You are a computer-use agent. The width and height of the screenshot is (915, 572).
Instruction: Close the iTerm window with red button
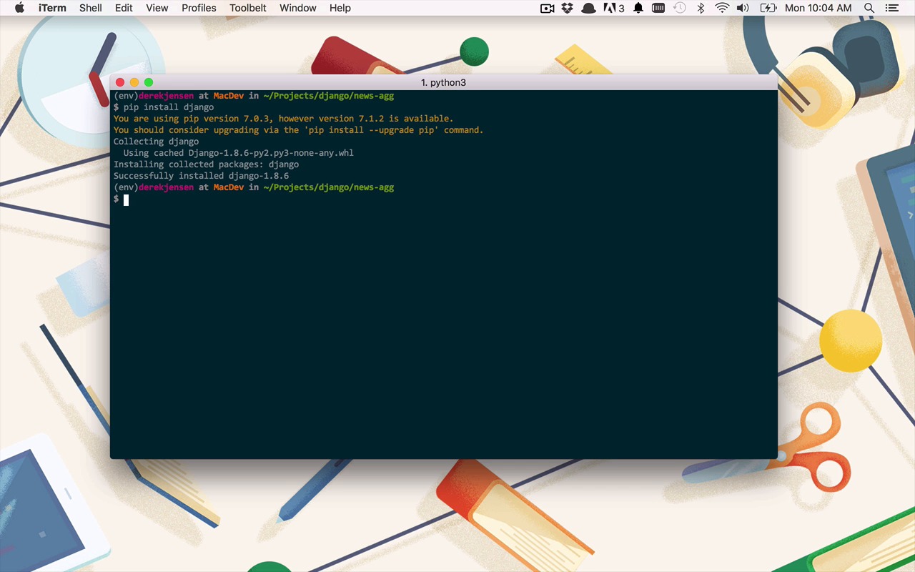120,82
